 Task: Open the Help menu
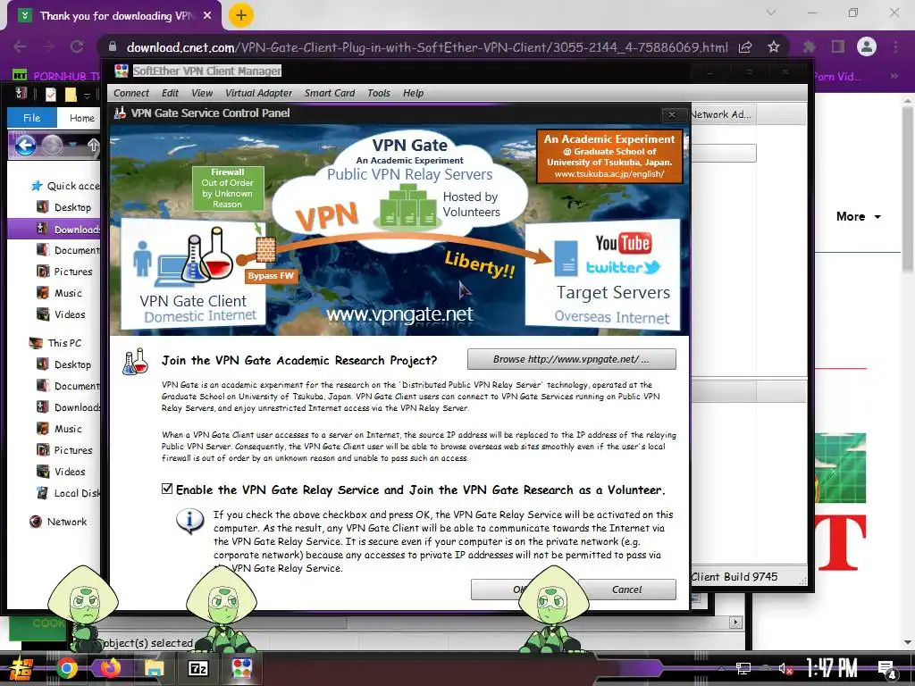pos(413,93)
